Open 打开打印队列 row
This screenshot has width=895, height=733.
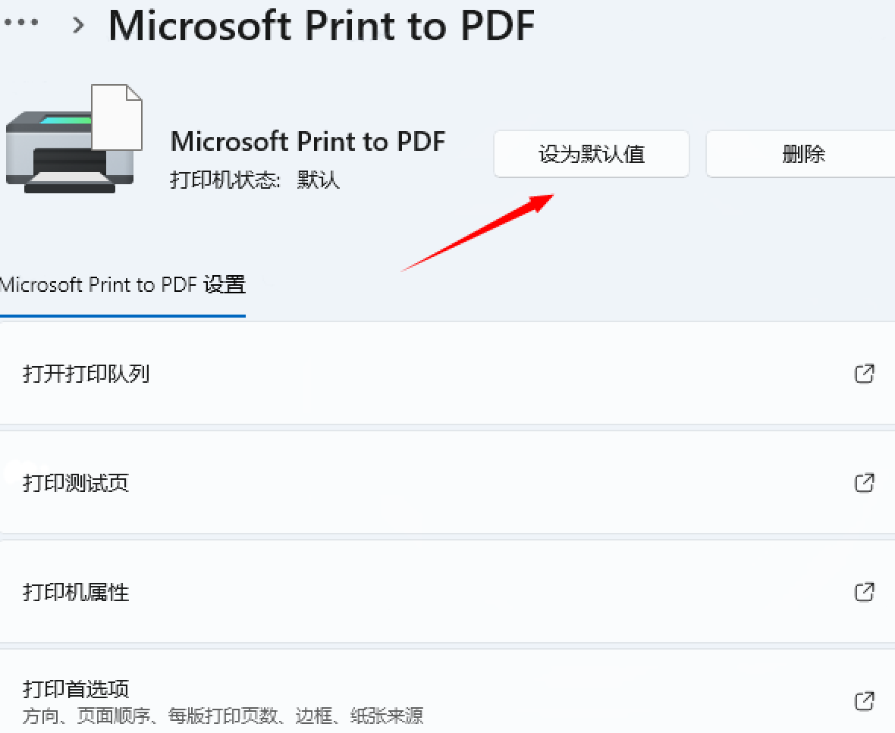point(447,374)
